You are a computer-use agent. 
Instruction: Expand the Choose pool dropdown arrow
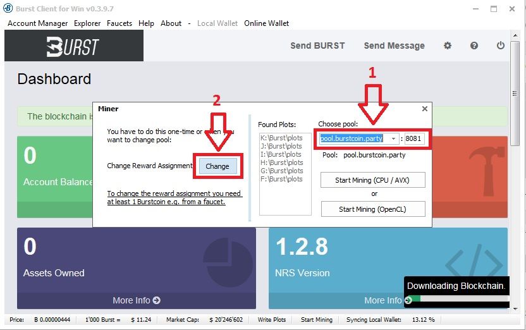(x=393, y=138)
